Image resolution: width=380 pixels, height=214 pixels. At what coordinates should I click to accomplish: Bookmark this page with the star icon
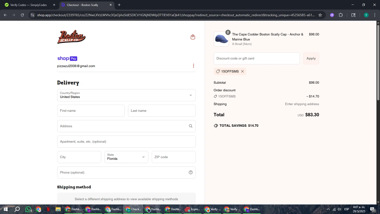(320, 15)
